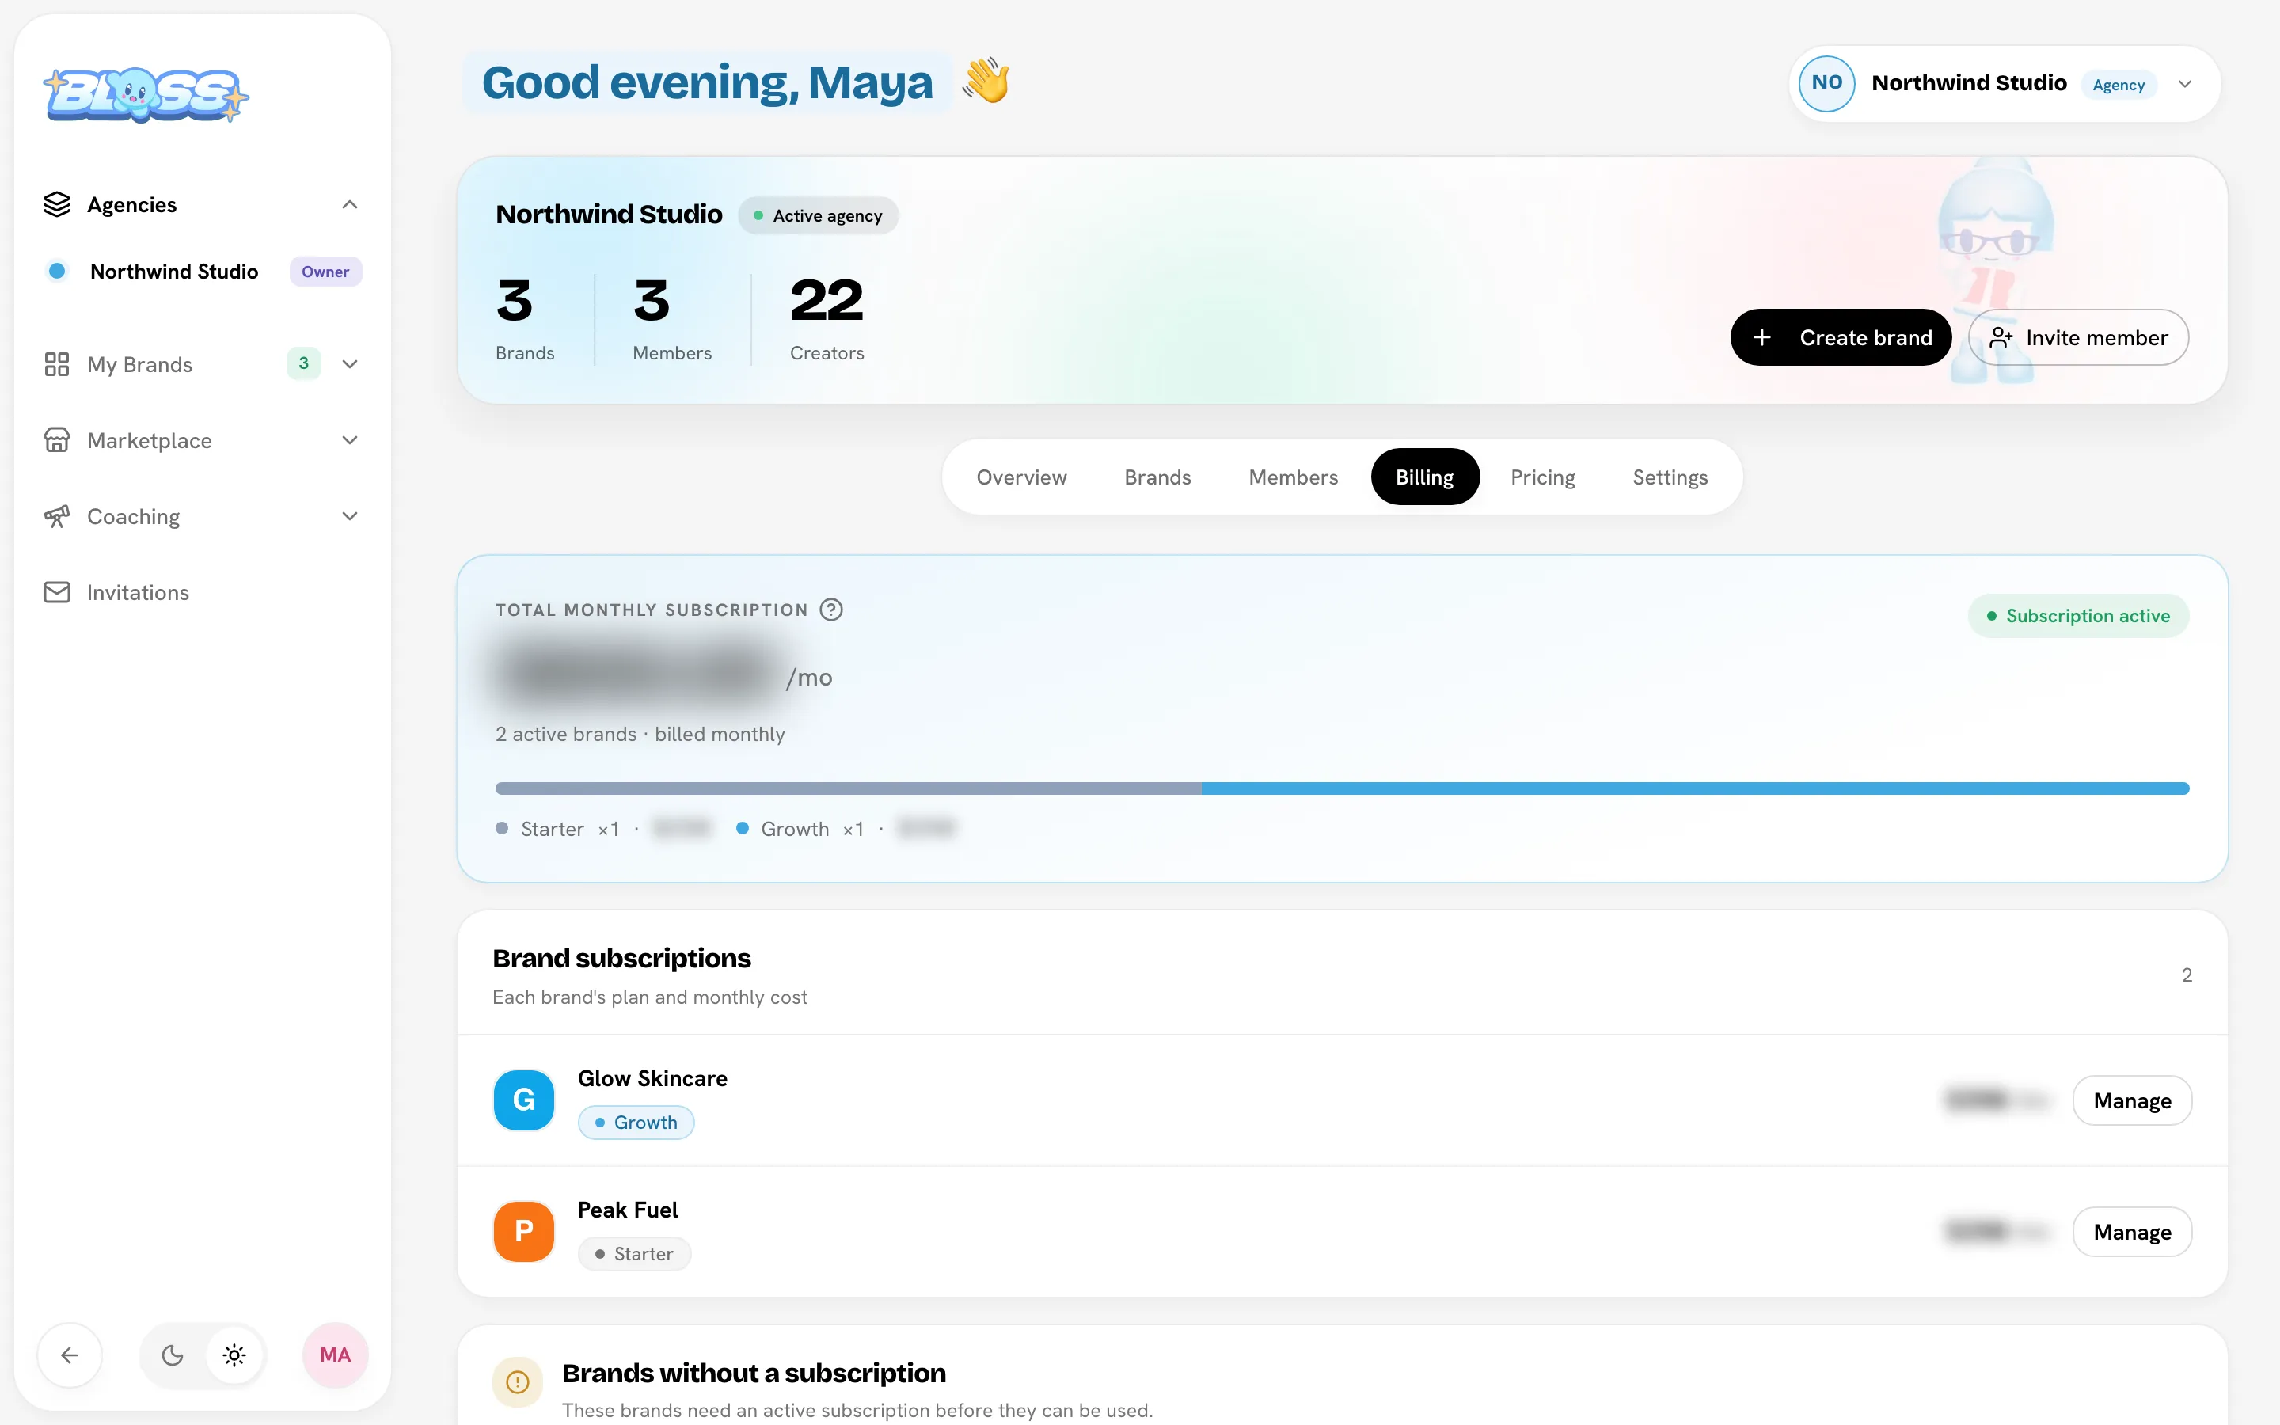Expand the Marketplace chevron
The height and width of the screenshot is (1425, 2280).
[x=350, y=440]
